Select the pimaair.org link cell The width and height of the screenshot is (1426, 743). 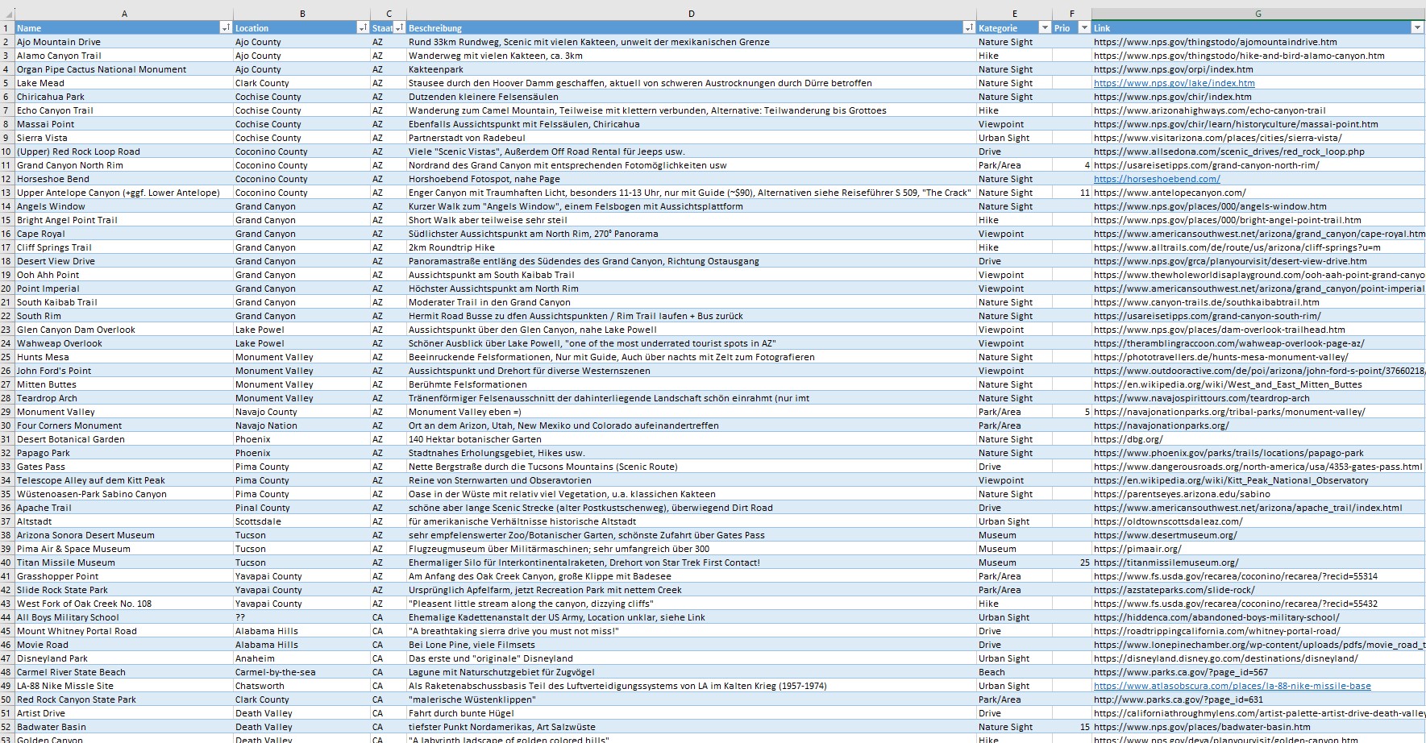1258,549
